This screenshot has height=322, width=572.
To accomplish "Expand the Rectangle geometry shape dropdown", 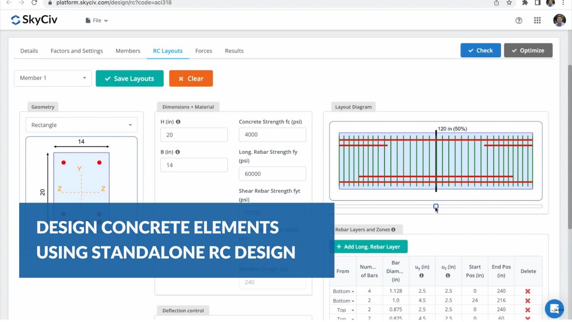I will [81, 125].
